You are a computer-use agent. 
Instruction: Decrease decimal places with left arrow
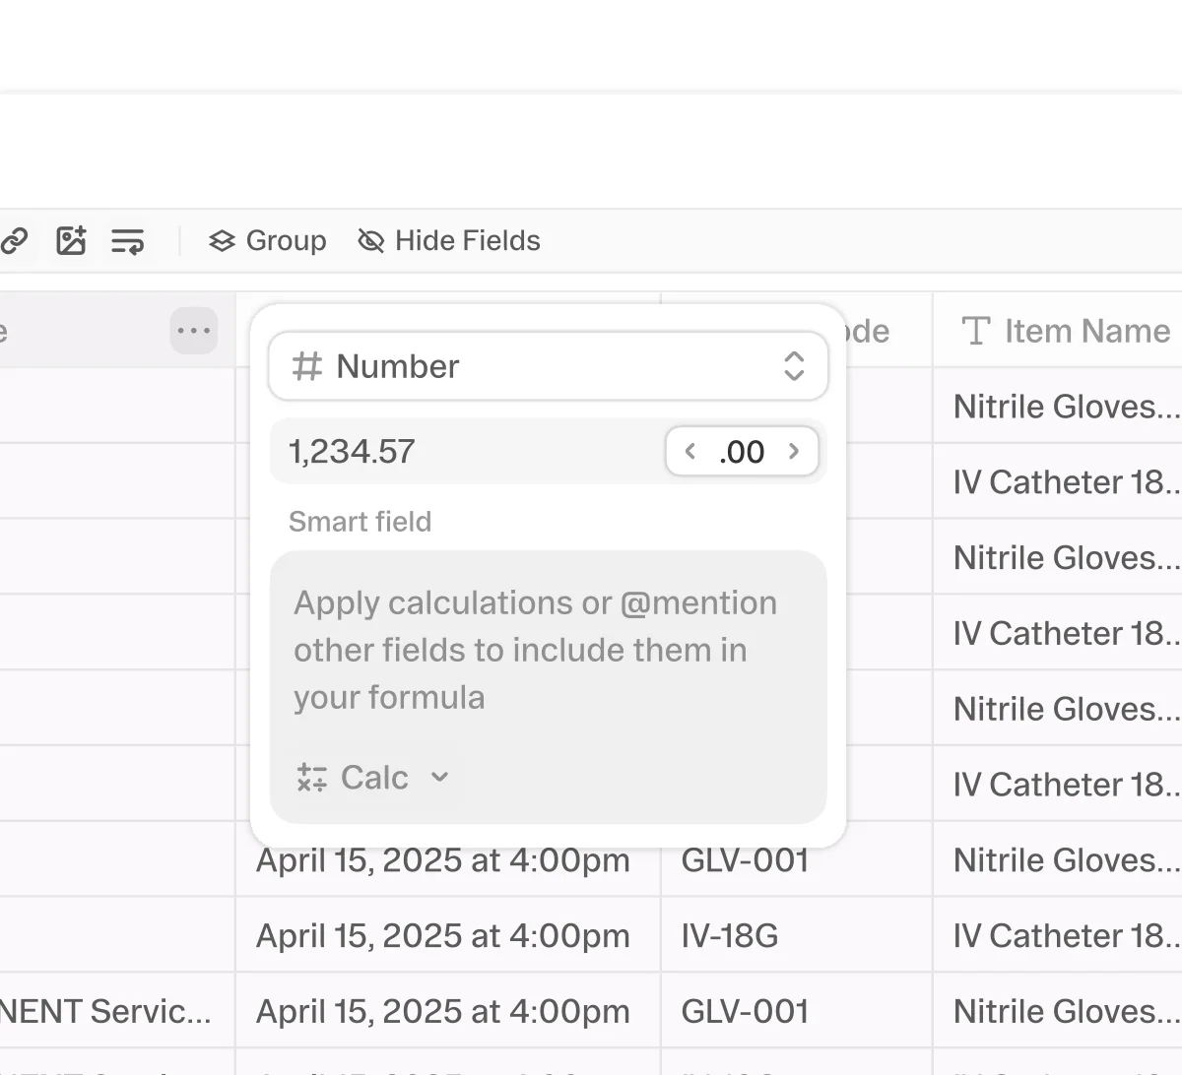click(x=690, y=452)
